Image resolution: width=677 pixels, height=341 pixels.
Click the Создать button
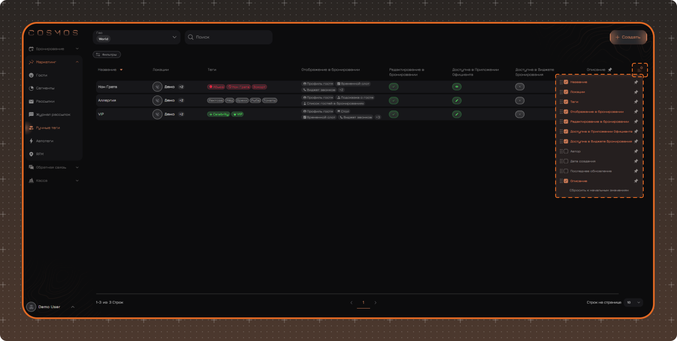click(x=628, y=37)
